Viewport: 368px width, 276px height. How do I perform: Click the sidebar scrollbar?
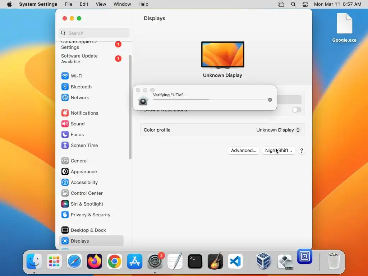tap(130, 107)
